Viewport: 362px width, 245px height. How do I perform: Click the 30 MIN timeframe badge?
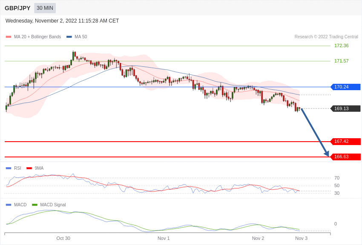(45, 8)
